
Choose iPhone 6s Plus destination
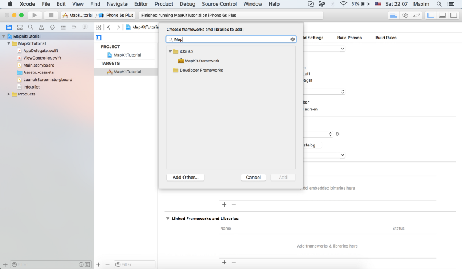pyautogui.click(x=116, y=15)
